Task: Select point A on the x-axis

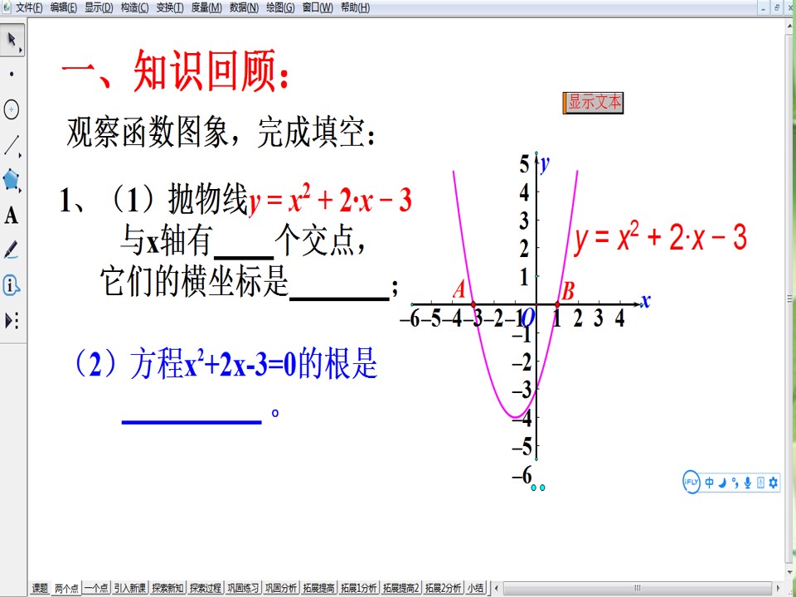Action: pos(473,304)
